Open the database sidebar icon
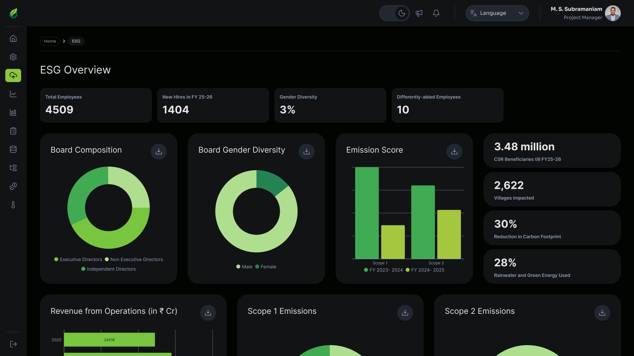 pyautogui.click(x=13, y=149)
